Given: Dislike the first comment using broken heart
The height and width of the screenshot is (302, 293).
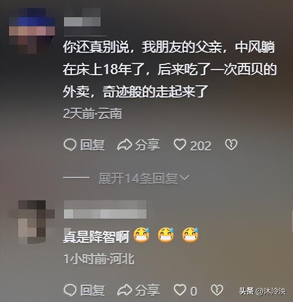Looking at the screenshot, I should click(231, 145).
